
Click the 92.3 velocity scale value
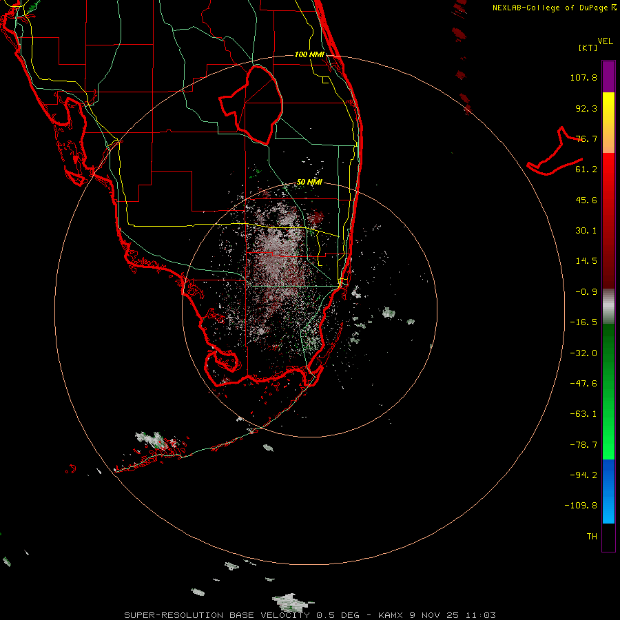pos(586,108)
